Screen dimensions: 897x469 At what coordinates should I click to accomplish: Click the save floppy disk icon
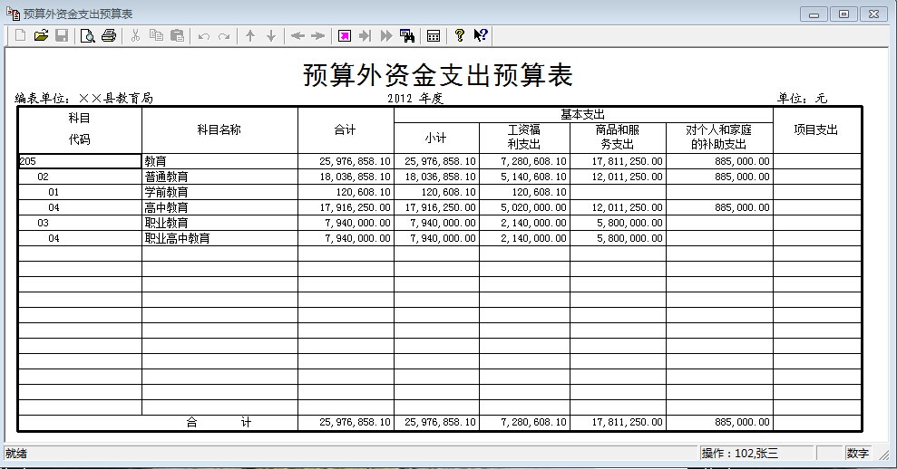(x=62, y=35)
